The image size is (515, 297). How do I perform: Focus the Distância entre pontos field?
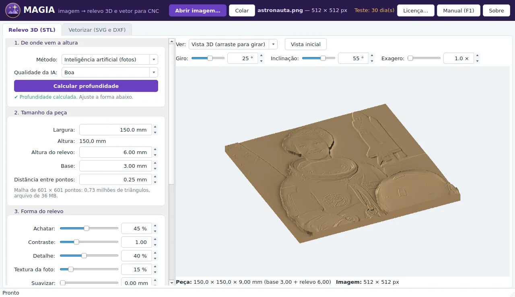point(115,179)
